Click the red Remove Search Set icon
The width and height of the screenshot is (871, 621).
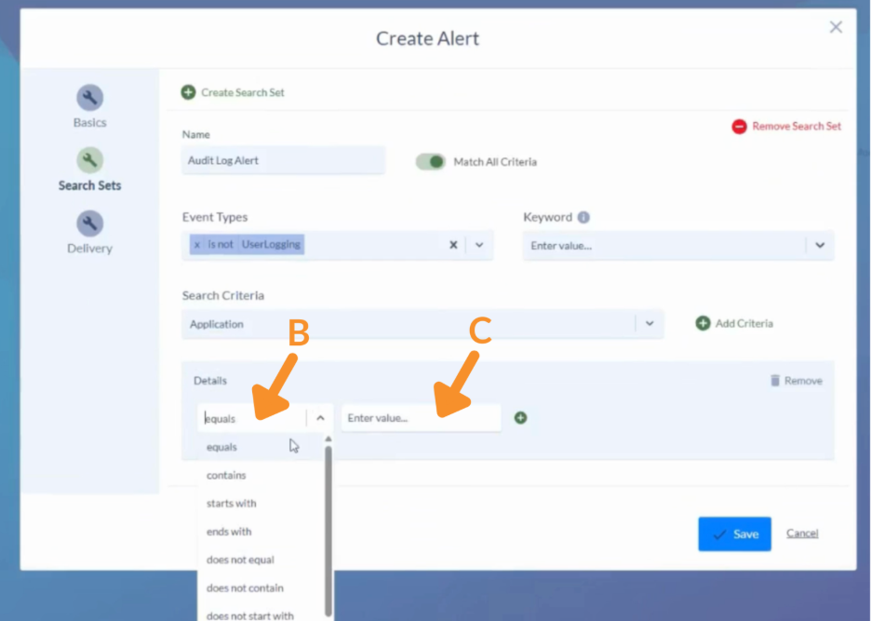coord(739,127)
